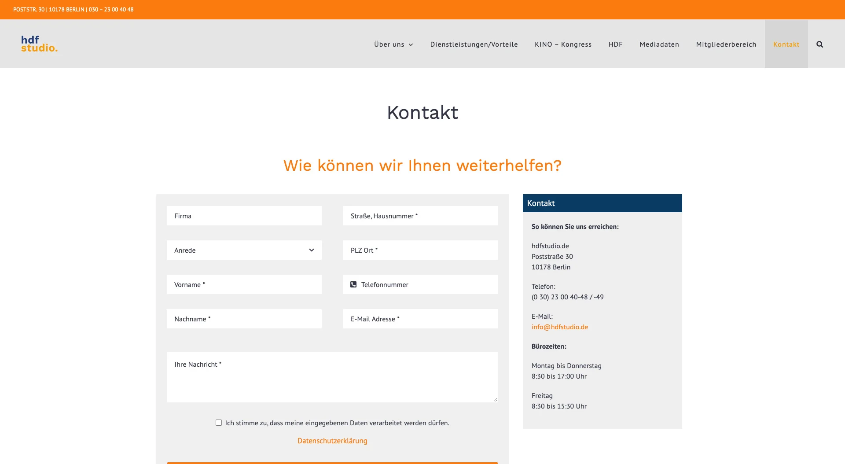Click the search magnifier icon
This screenshot has width=845, height=464.
pyautogui.click(x=819, y=44)
